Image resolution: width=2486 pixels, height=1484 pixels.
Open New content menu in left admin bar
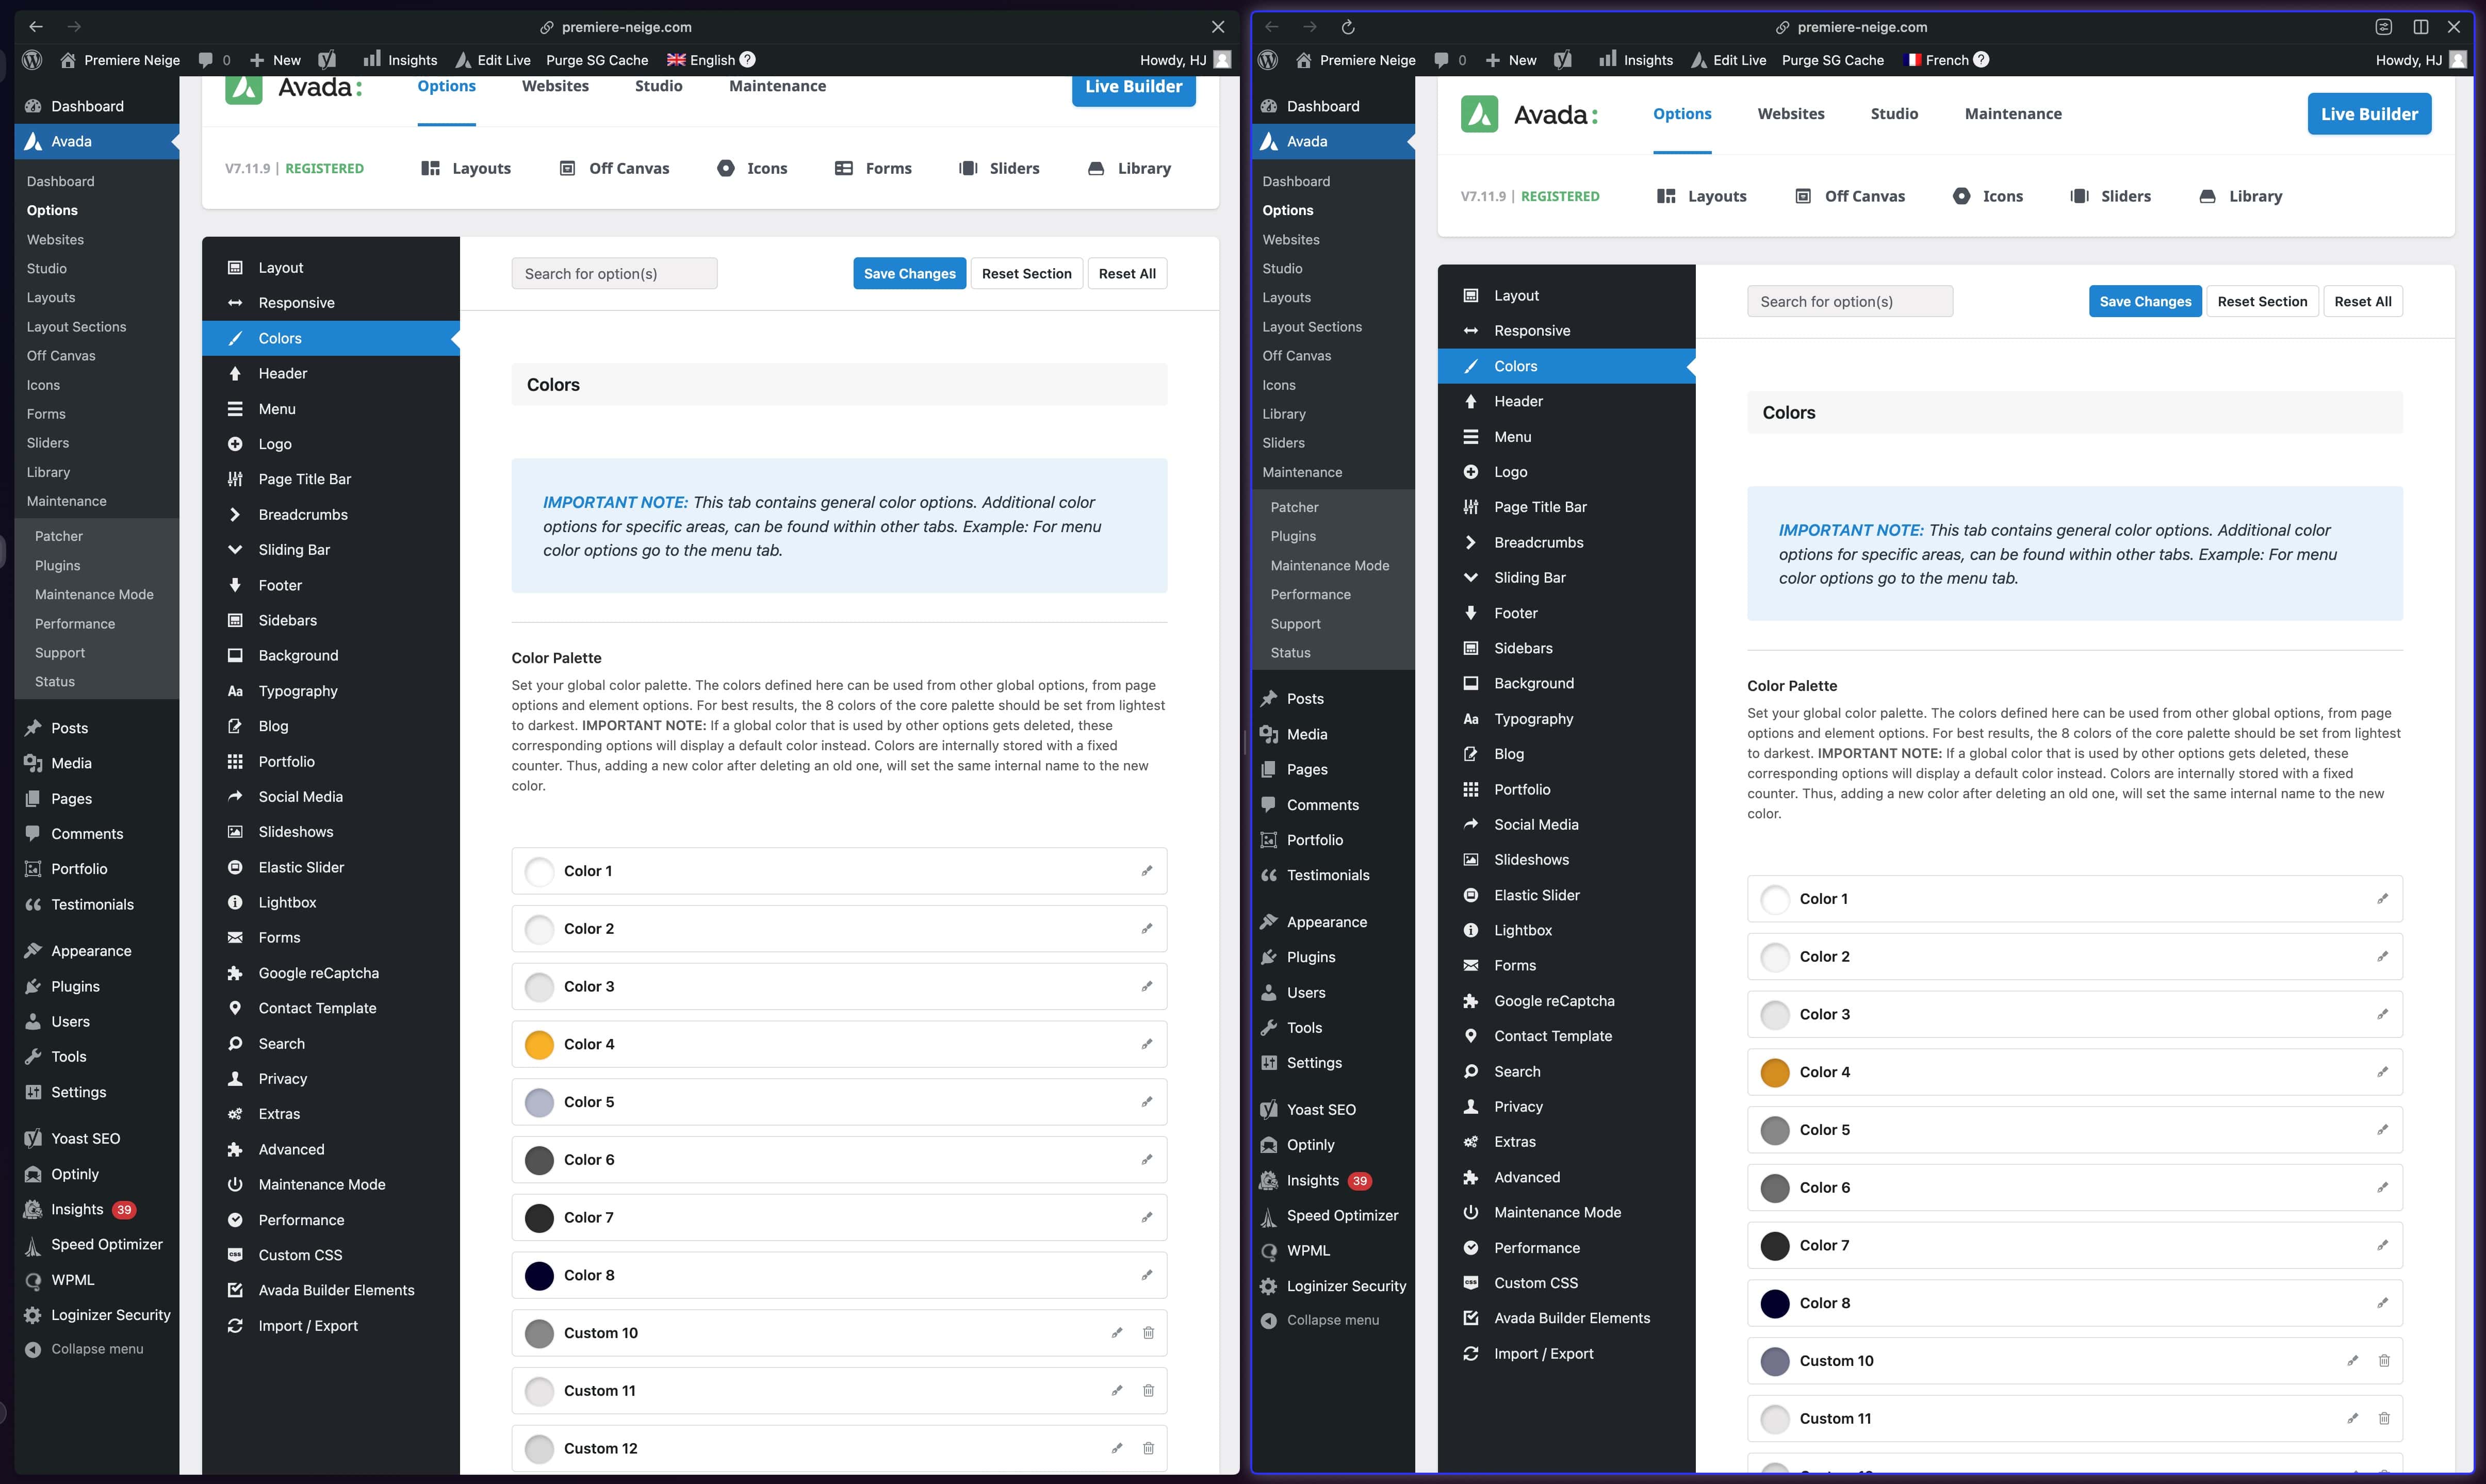[275, 60]
